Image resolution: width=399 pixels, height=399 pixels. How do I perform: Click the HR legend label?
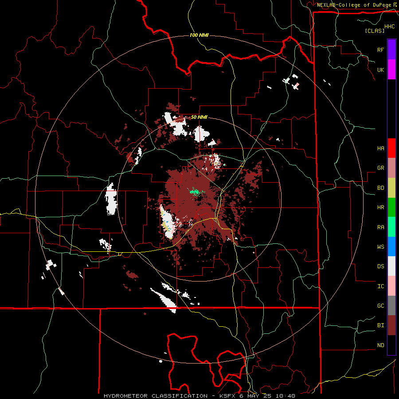380,207
